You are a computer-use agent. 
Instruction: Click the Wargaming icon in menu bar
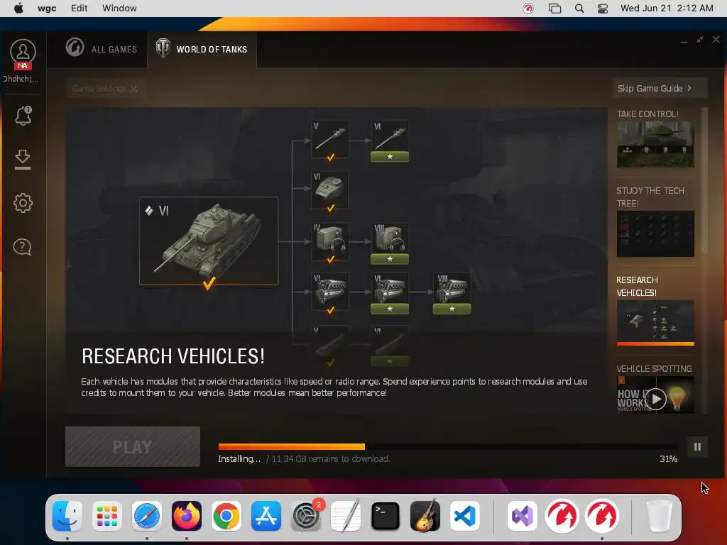(528, 9)
